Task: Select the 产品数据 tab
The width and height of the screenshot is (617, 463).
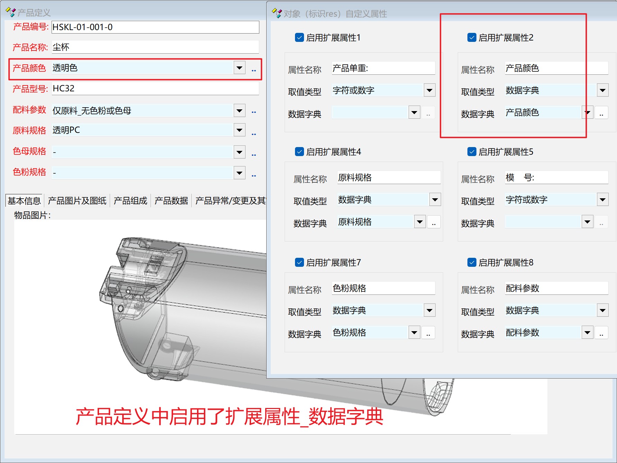Action: [x=171, y=201]
